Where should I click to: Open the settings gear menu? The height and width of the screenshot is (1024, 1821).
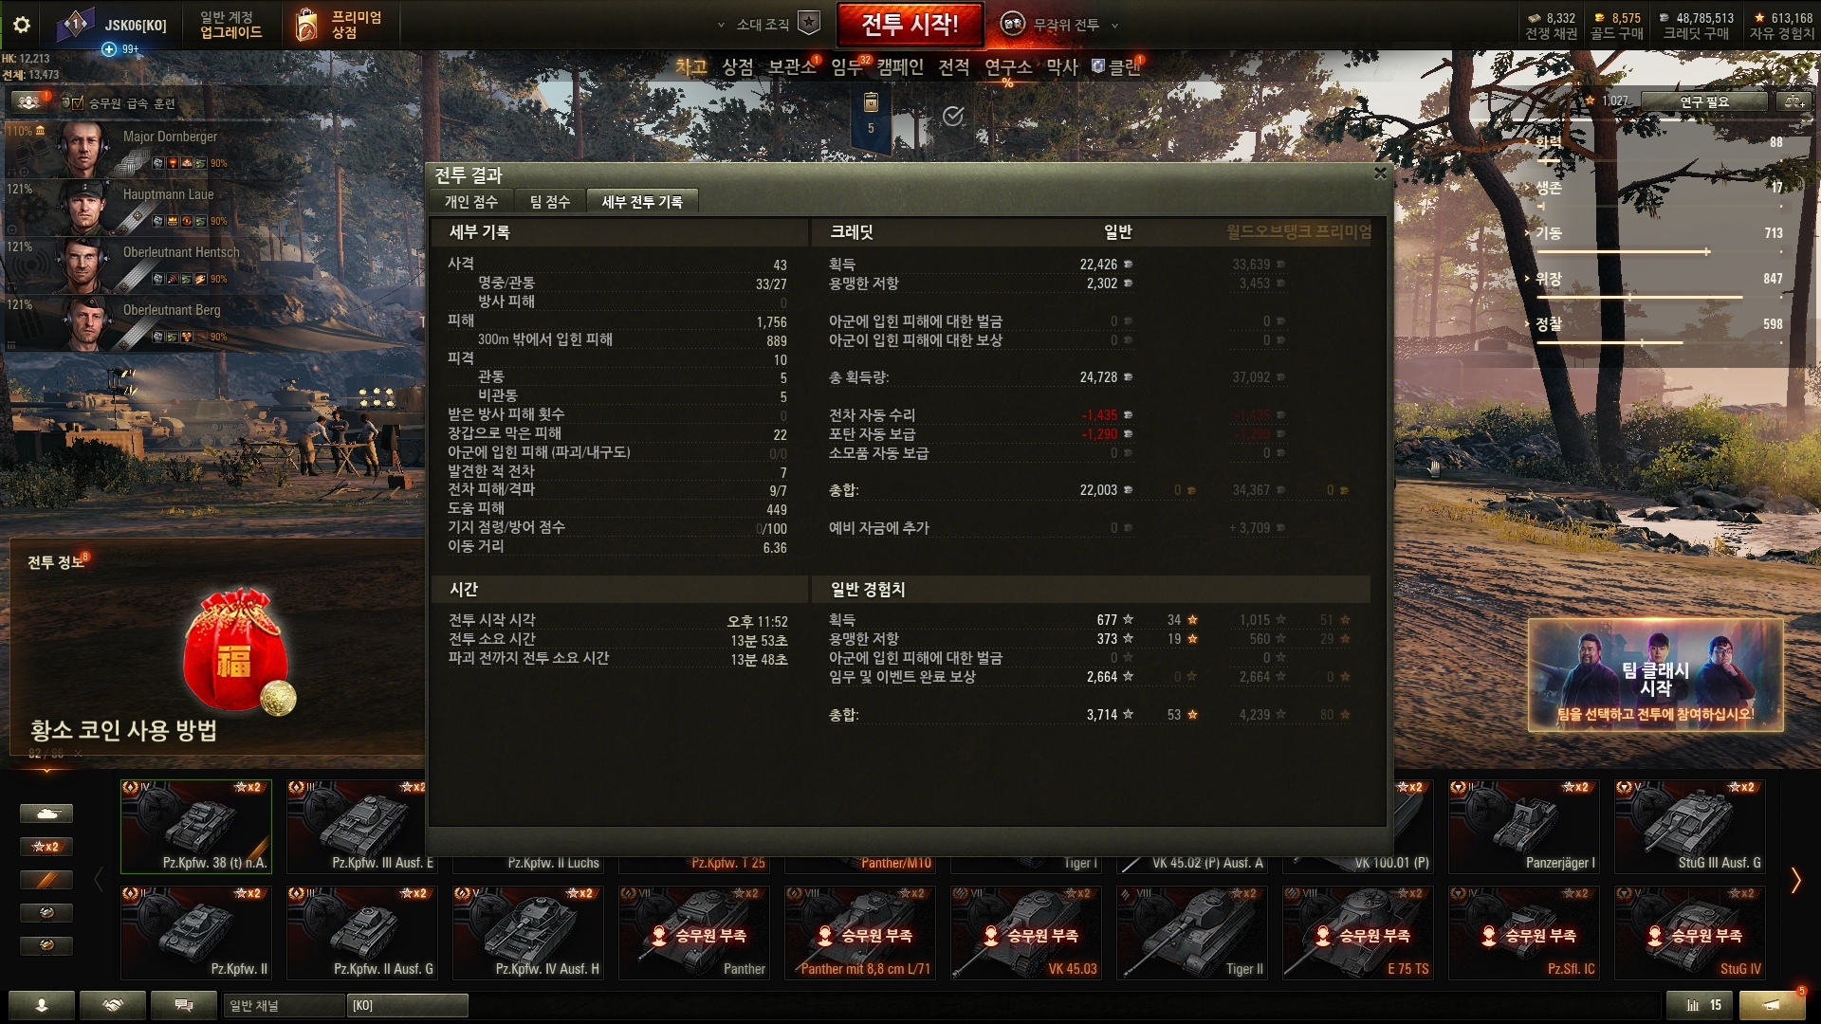22,25
